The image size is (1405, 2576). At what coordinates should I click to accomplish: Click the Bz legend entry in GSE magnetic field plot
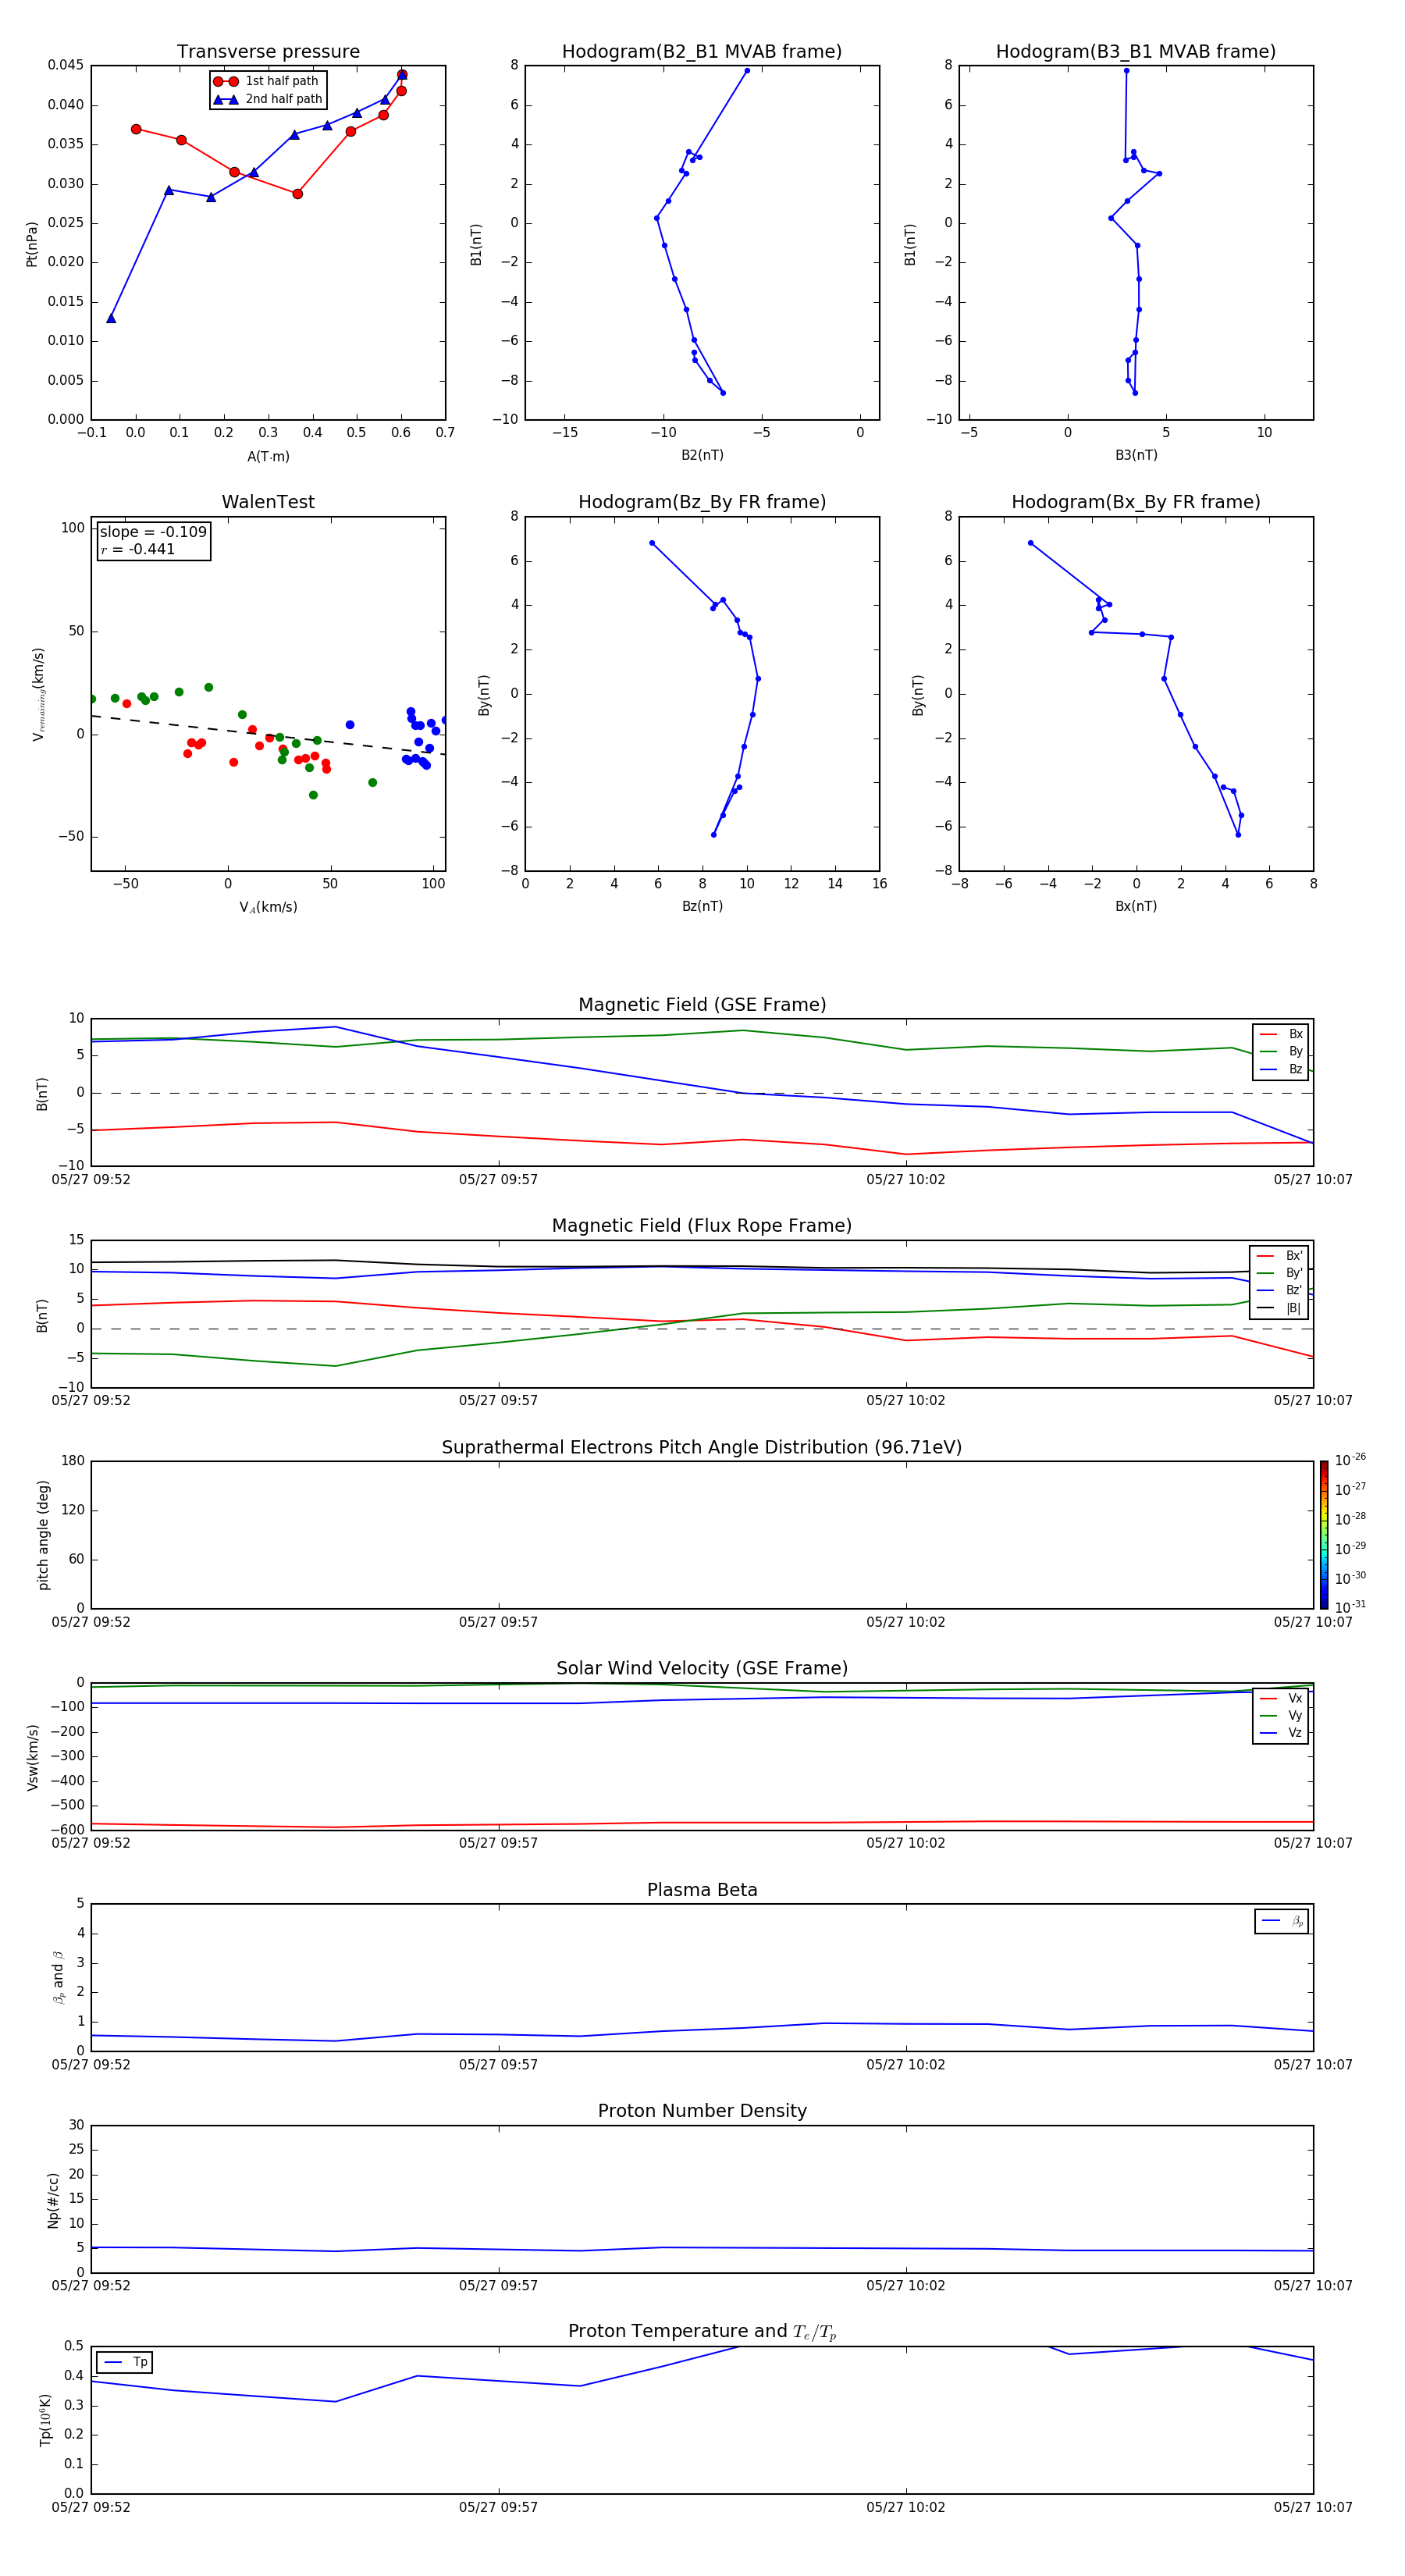1281,1069
